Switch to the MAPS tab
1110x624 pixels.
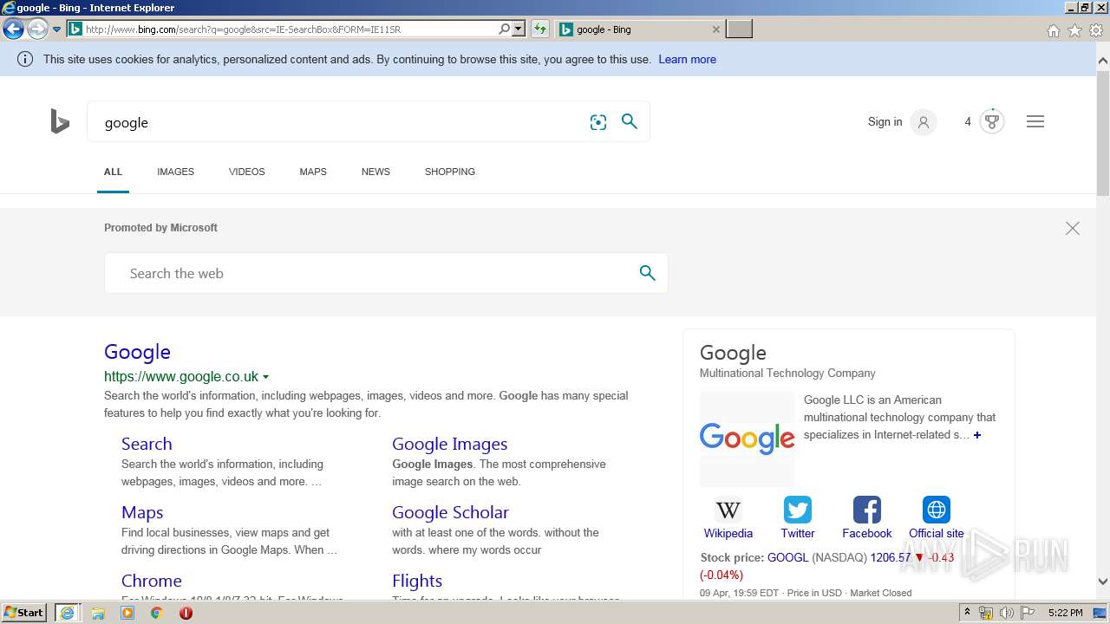point(313,172)
